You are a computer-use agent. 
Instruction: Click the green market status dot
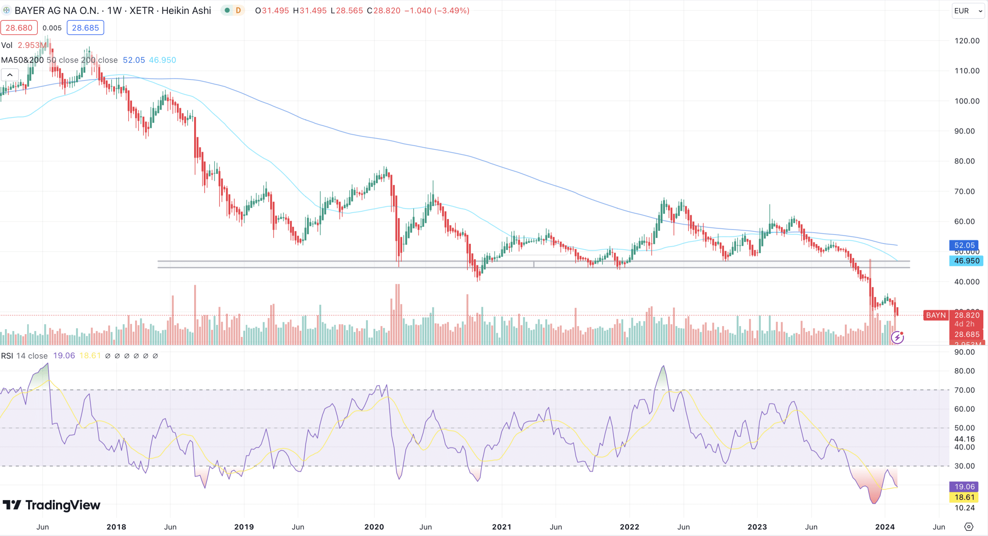click(227, 10)
